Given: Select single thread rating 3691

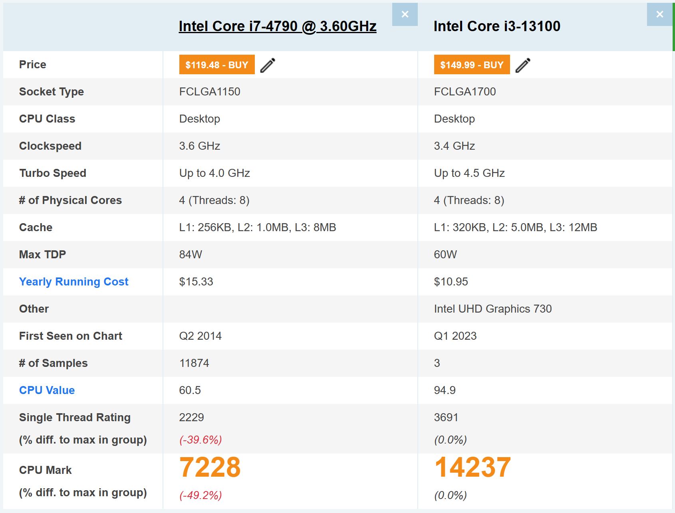Looking at the screenshot, I should pyautogui.click(x=446, y=418).
